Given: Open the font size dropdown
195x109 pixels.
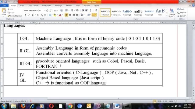Looking at the screenshot, I should [x=44, y=11].
